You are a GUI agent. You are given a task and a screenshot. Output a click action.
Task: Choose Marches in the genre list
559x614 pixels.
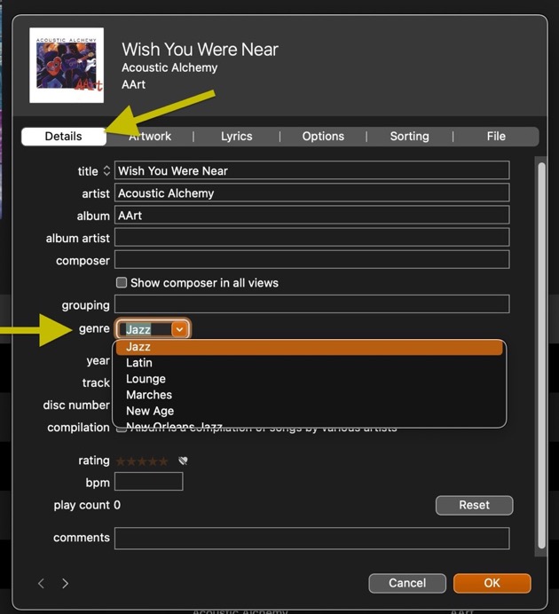tap(310, 395)
